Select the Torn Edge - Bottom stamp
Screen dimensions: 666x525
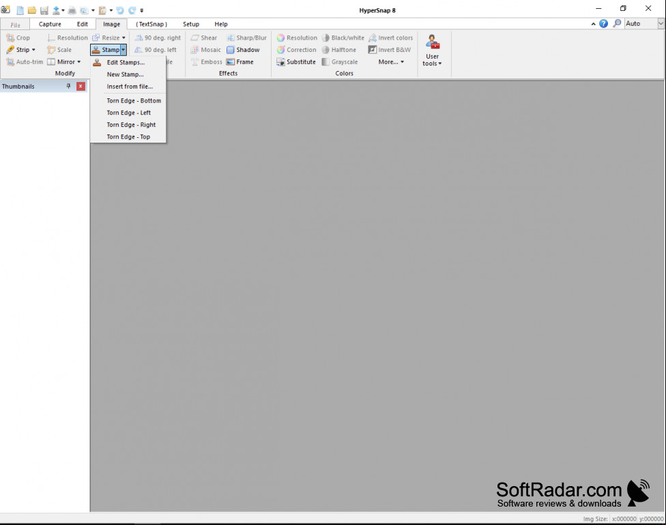coord(128,101)
